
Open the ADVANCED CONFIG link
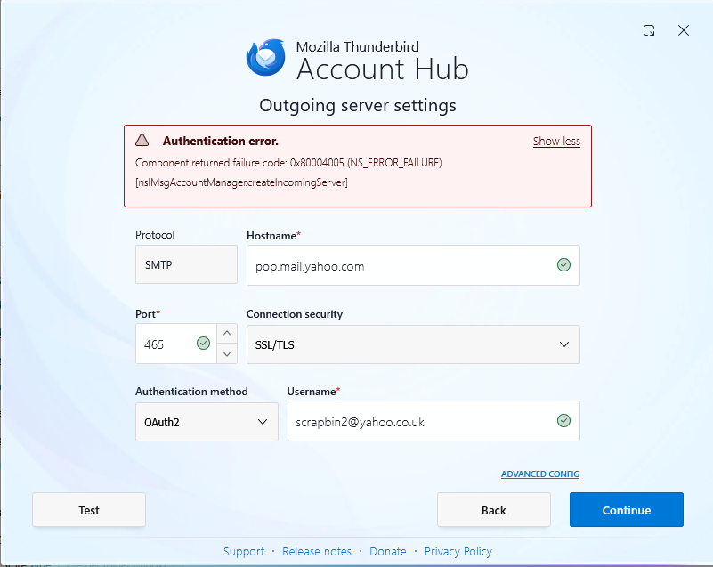pyautogui.click(x=540, y=474)
